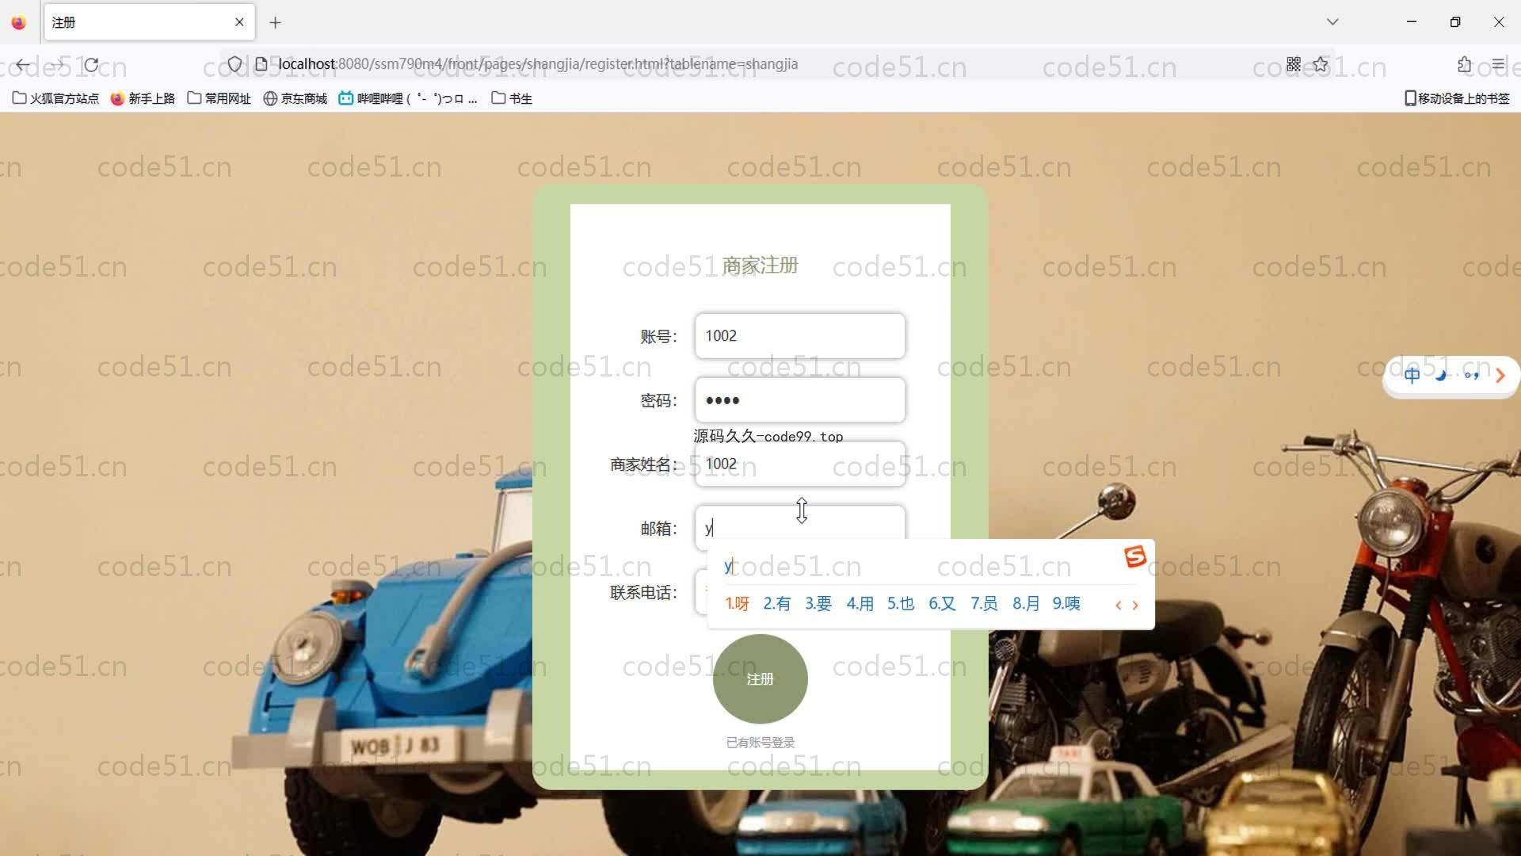Viewport: 1521px width, 856px height.
Task: Open 哔哩哔哩 bookmark
Action: (408, 98)
